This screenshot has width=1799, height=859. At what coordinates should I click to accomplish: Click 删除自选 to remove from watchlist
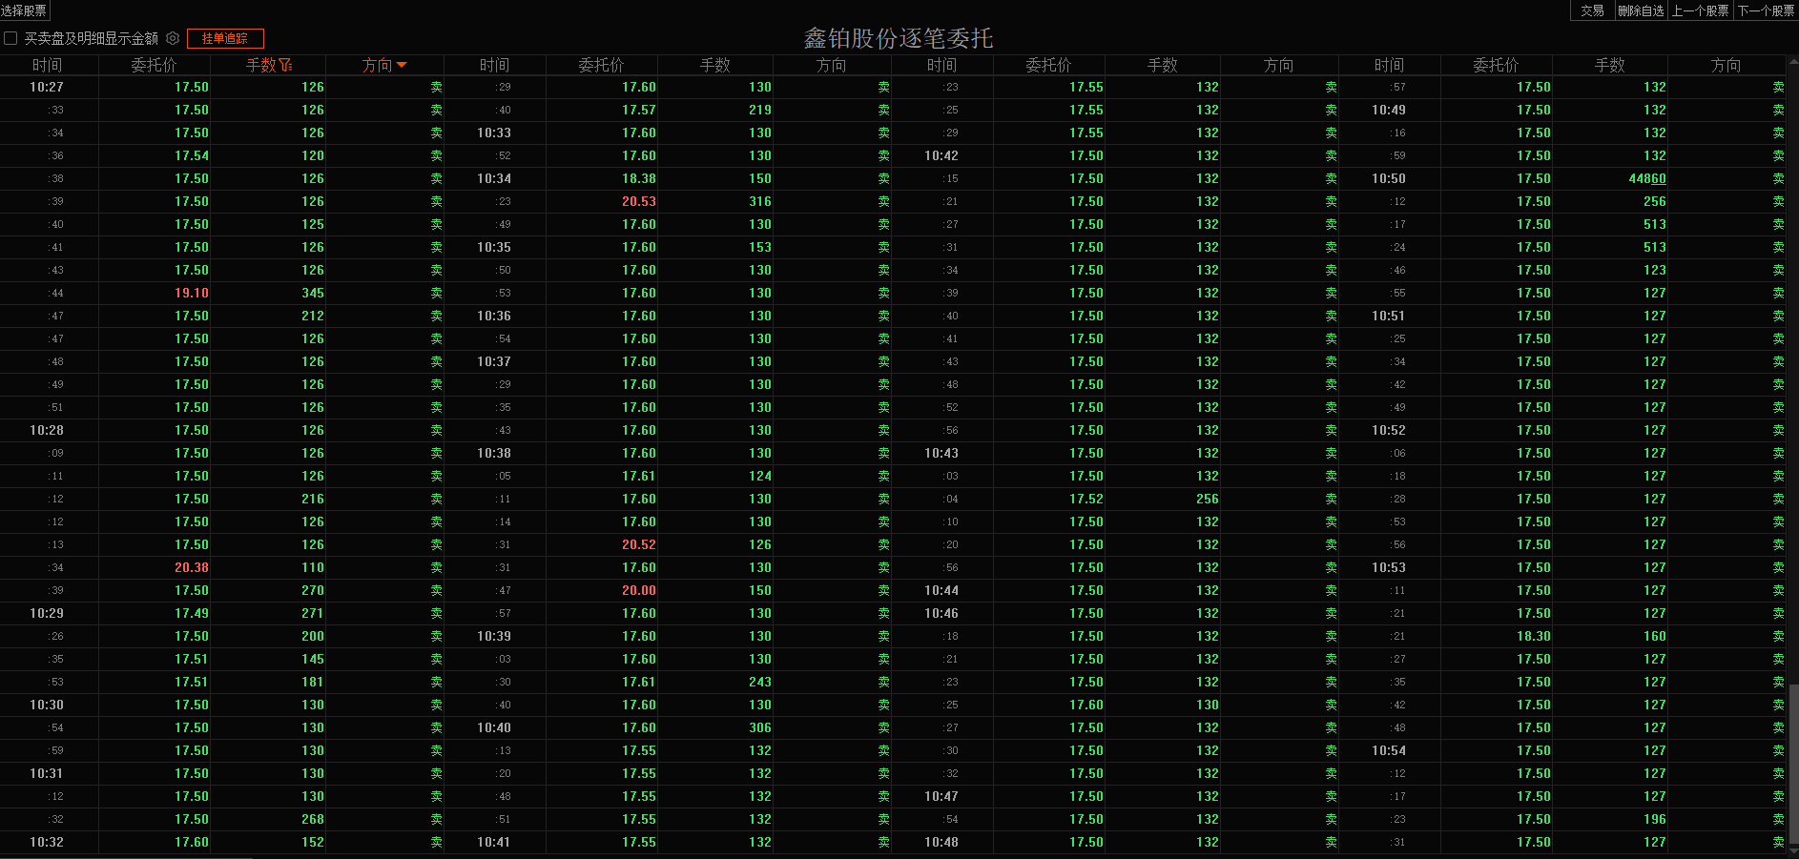click(1641, 10)
